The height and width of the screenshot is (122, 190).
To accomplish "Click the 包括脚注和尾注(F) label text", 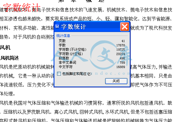I will coord(77,74).
